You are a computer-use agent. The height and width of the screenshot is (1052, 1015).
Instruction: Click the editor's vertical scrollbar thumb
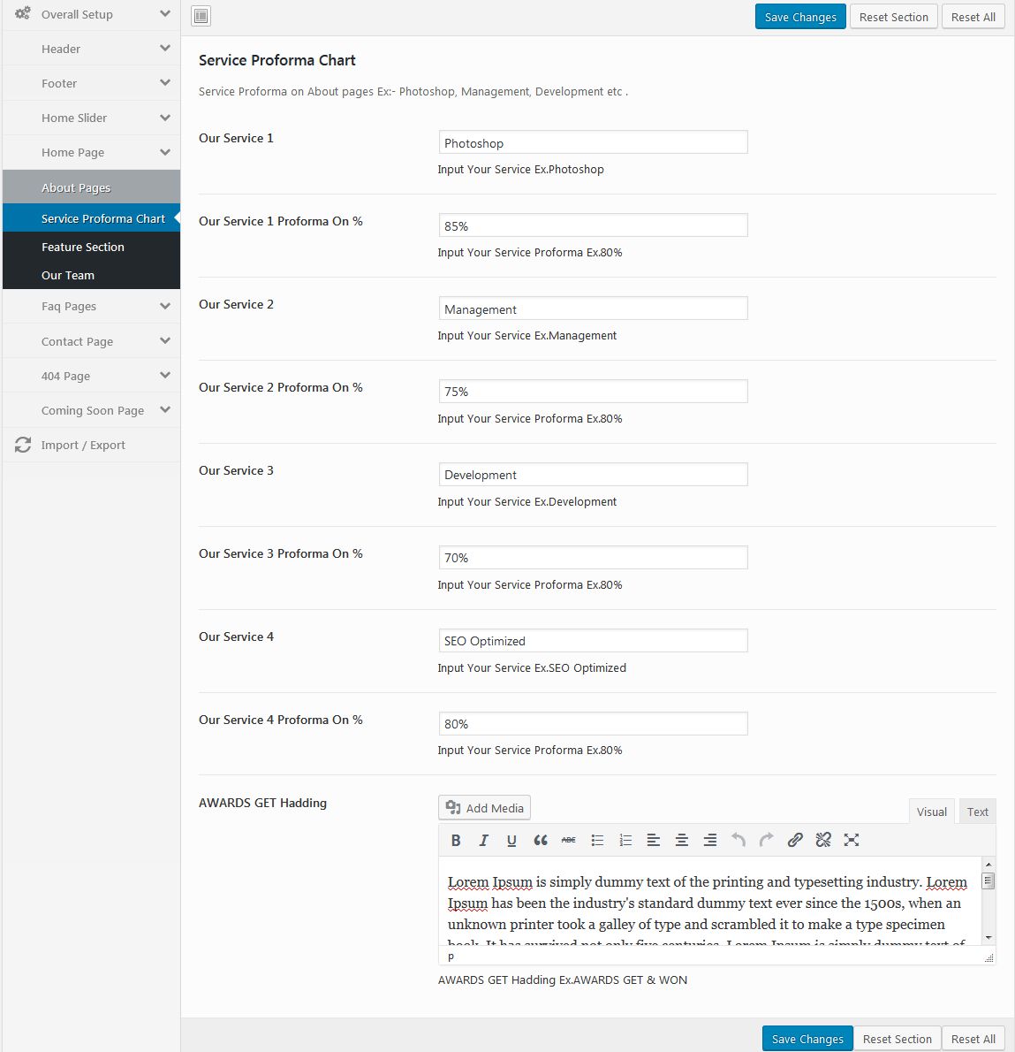click(x=988, y=880)
